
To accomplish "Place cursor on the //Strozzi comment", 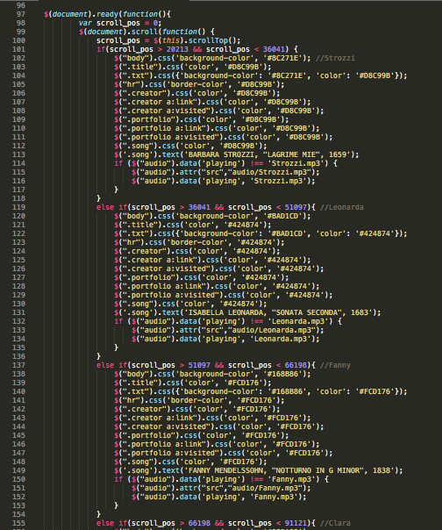I will tap(335, 58).
